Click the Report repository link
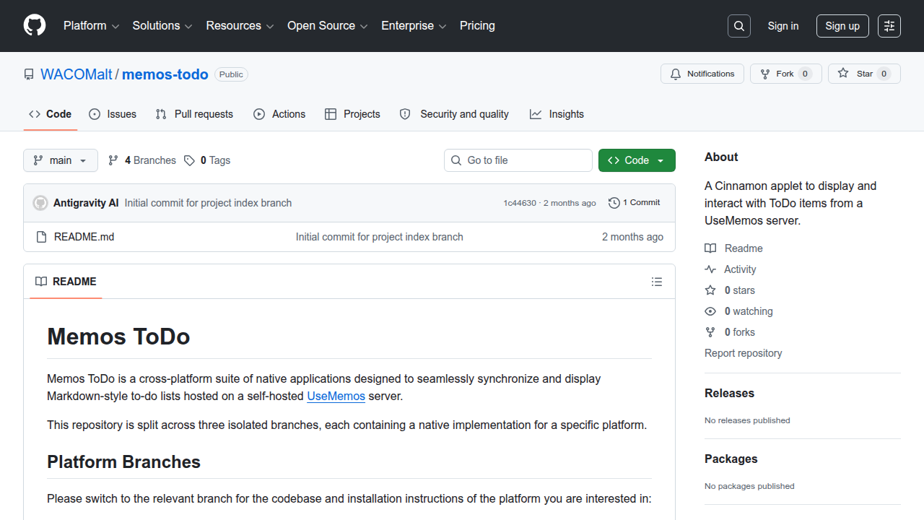924x520 pixels. tap(744, 353)
